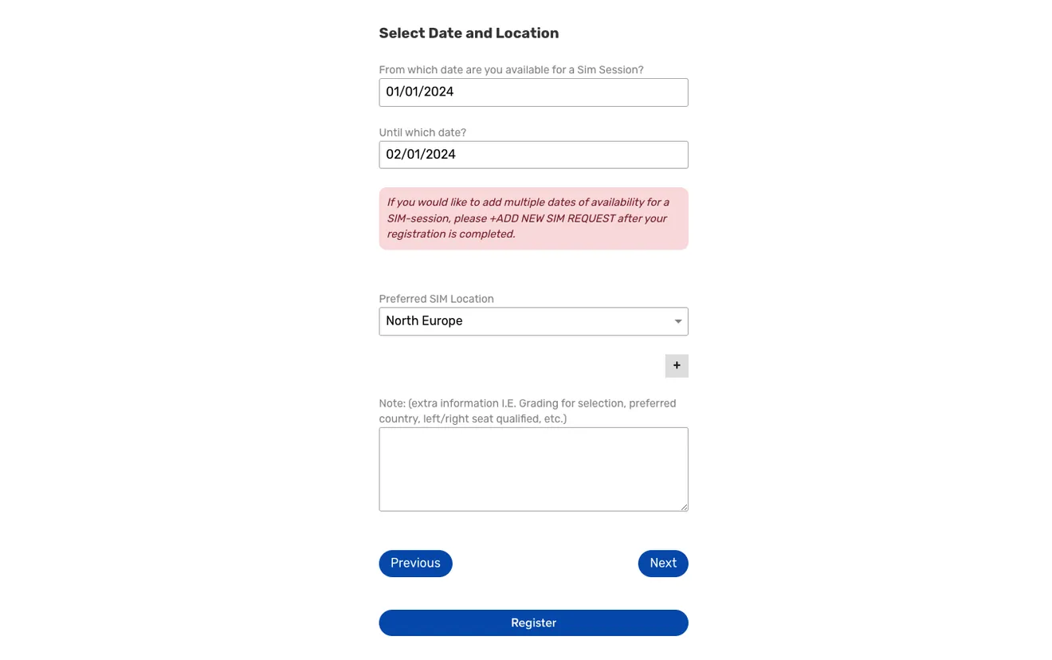Screen dimensions: 1052x660
Task: Focus the available-from date field
Action: click(533, 92)
